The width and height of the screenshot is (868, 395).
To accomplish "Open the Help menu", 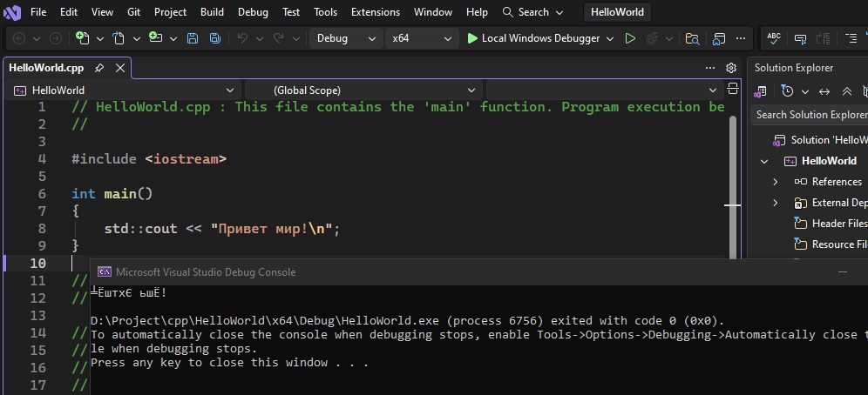I will (477, 11).
